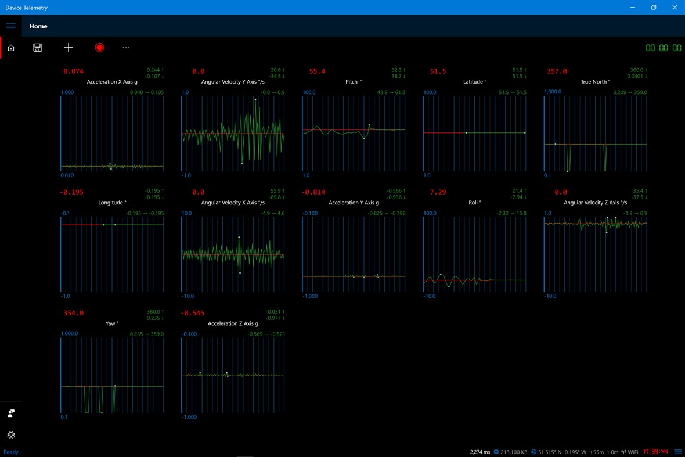Send feedback via the person icon

(10, 413)
